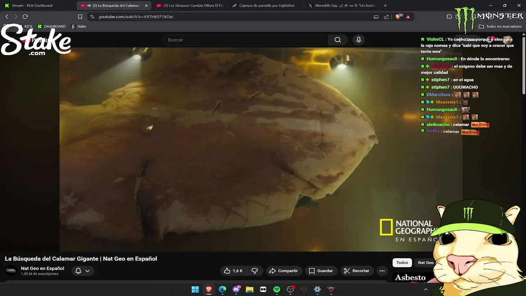Screen dimensions: 526x296
Task: Open the black app icon on taskbar
Action: point(304,289)
